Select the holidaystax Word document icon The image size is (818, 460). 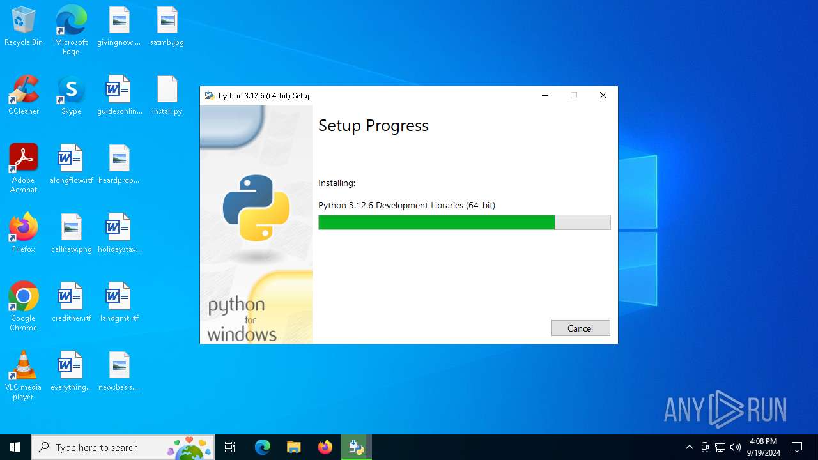(119, 234)
